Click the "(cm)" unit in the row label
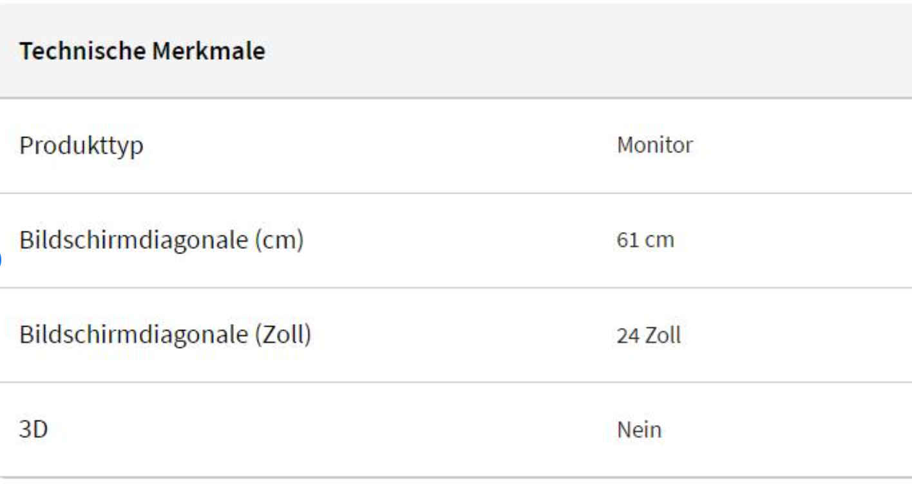This screenshot has height=492, width=912. click(x=278, y=241)
